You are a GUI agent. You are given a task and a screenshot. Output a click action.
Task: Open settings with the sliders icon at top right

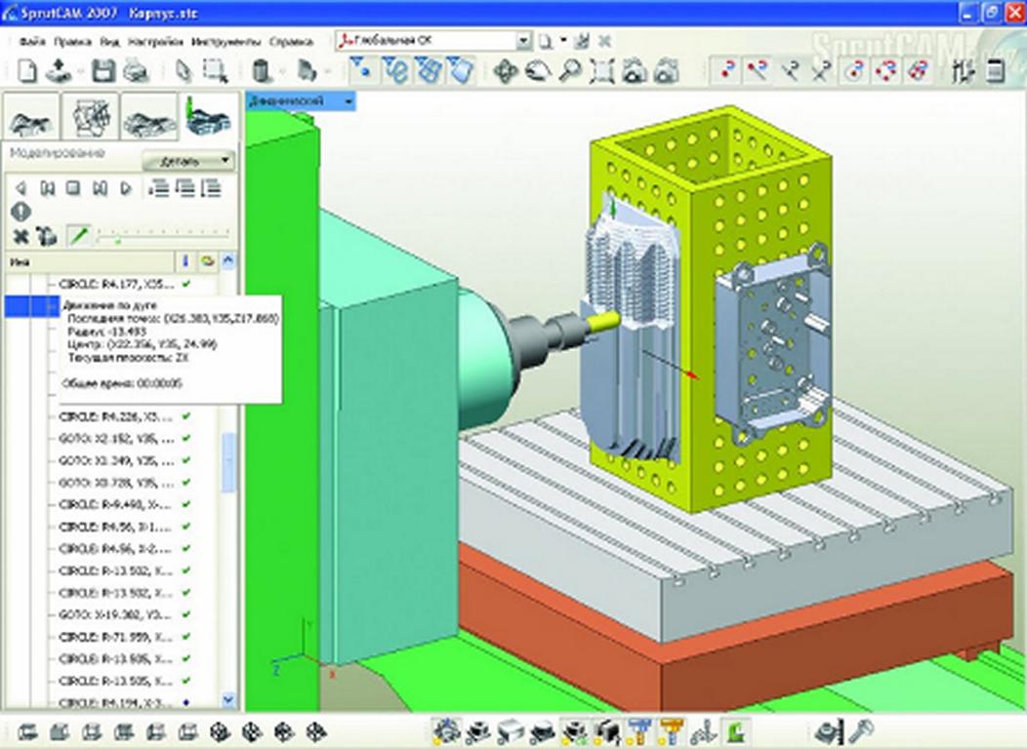point(963,70)
